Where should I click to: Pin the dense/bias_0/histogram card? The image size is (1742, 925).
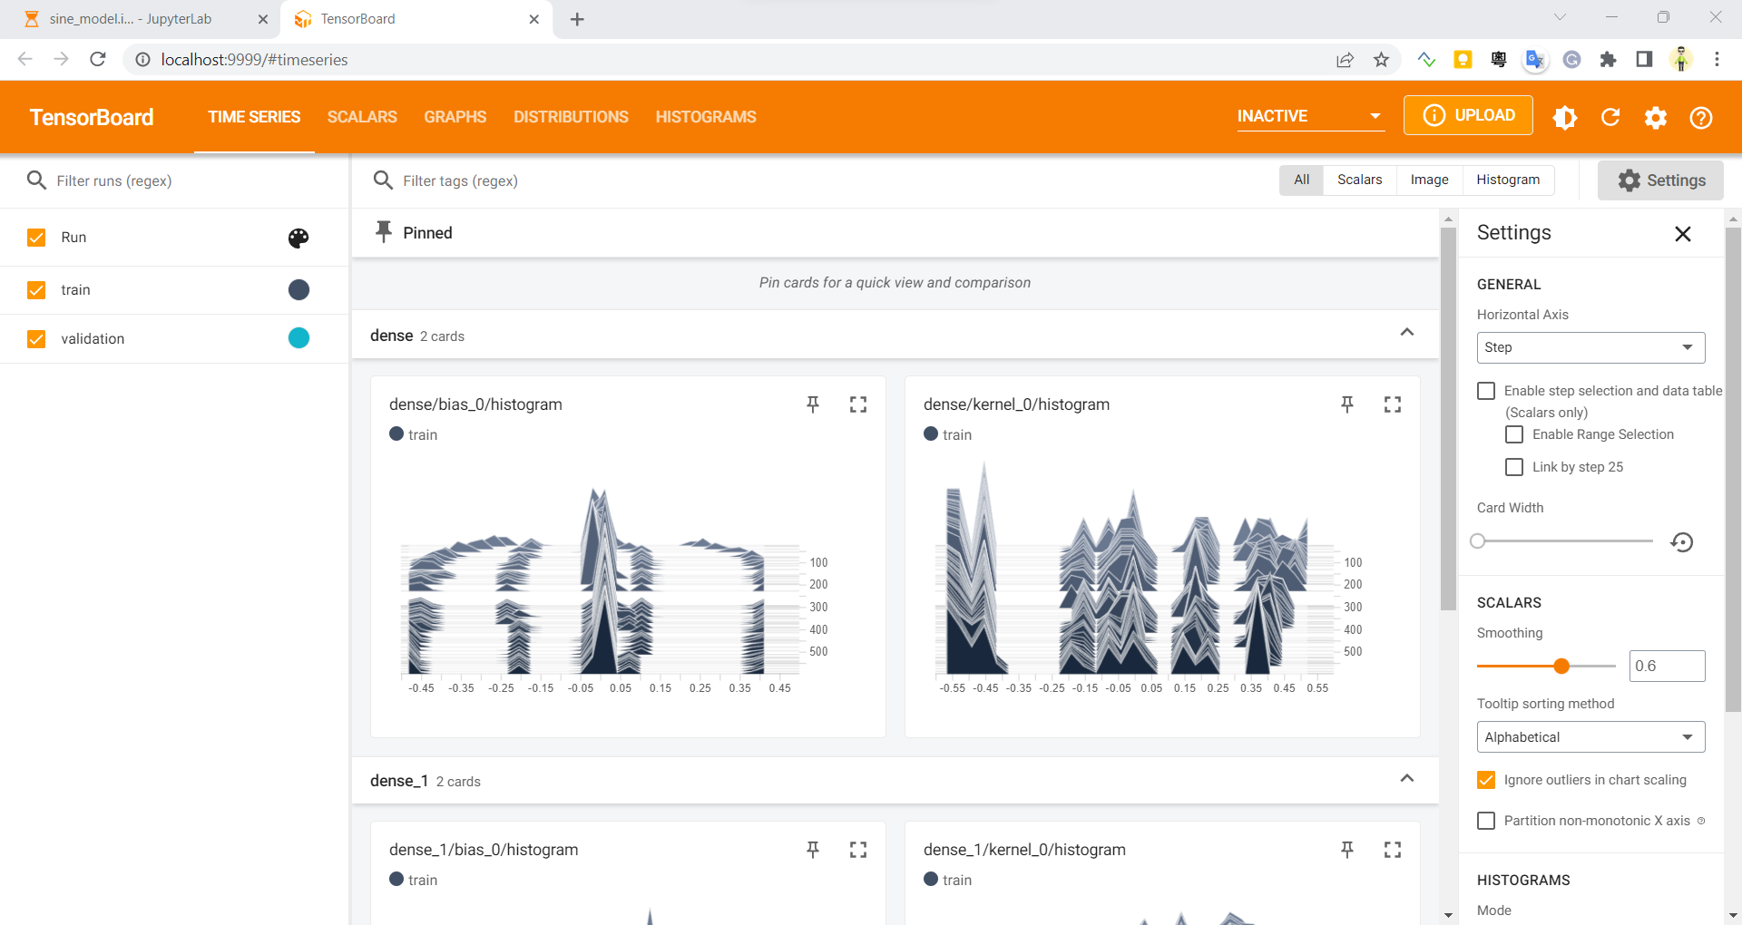click(x=813, y=404)
